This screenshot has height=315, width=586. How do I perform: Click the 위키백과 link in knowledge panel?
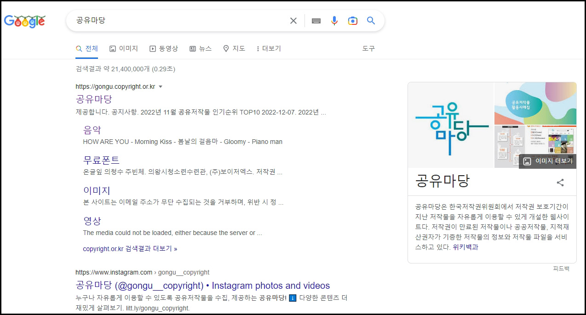tap(465, 247)
